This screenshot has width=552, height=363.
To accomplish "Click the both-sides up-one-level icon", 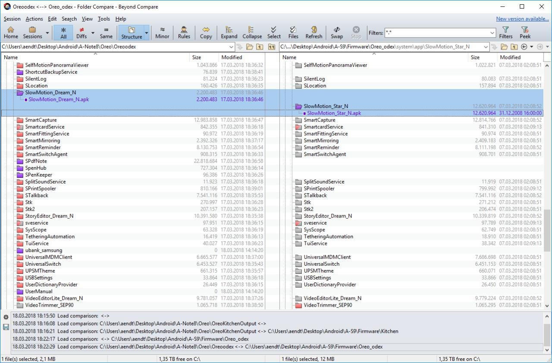I will (272, 47).
